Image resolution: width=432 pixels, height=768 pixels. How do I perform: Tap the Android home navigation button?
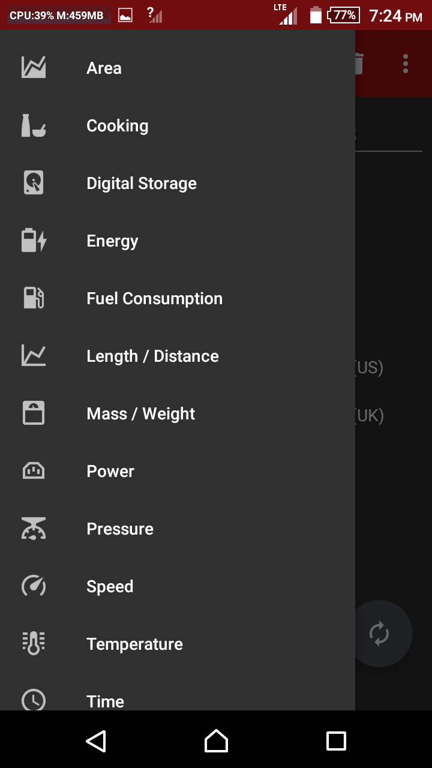pos(216,741)
